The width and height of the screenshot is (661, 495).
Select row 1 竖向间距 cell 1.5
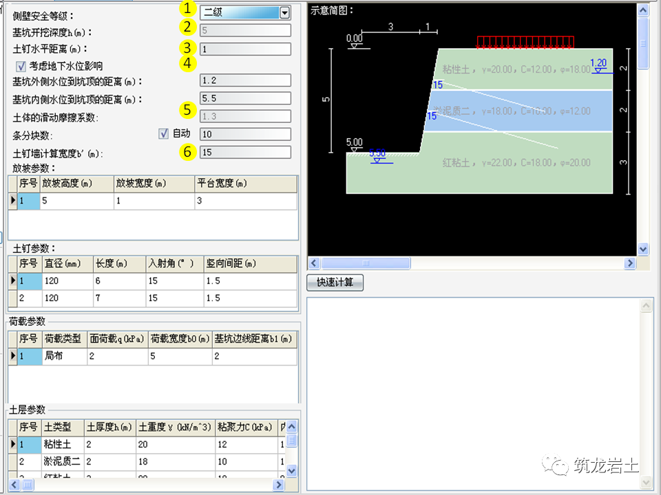pyautogui.click(x=251, y=280)
